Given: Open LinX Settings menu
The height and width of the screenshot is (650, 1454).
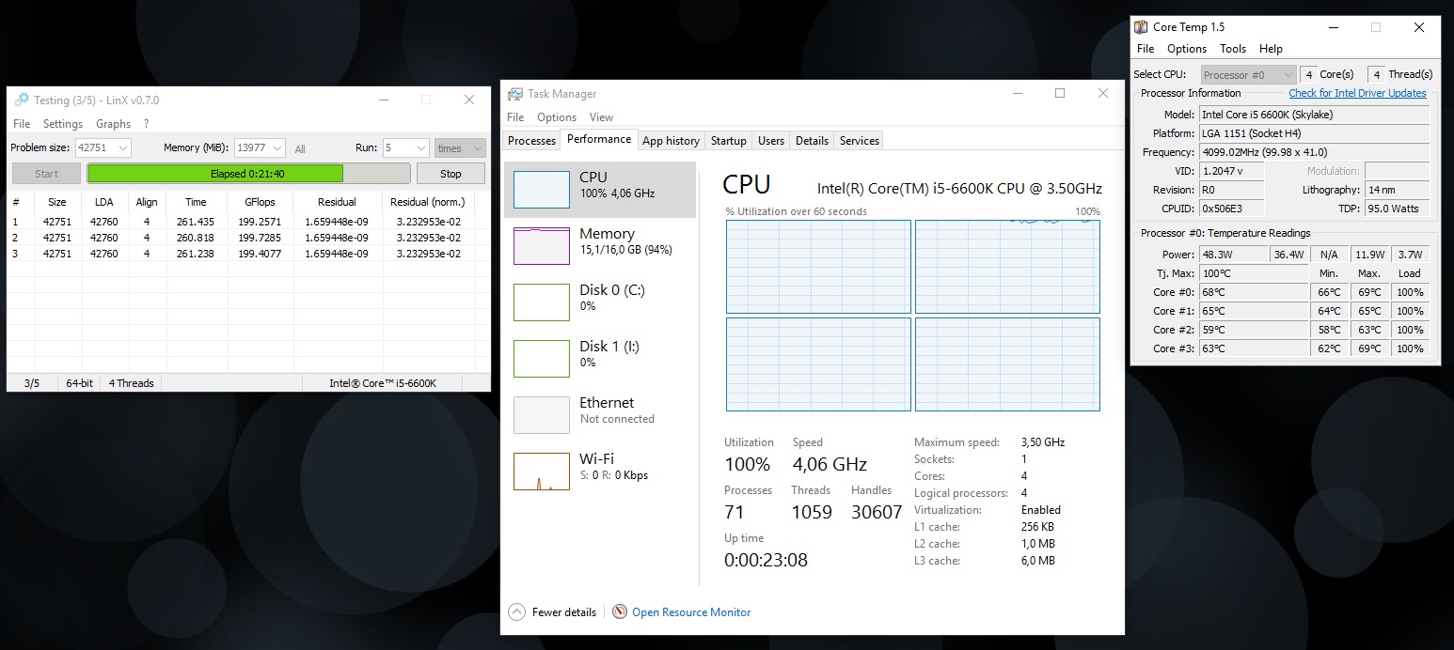Looking at the screenshot, I should [x=63, y=124].
